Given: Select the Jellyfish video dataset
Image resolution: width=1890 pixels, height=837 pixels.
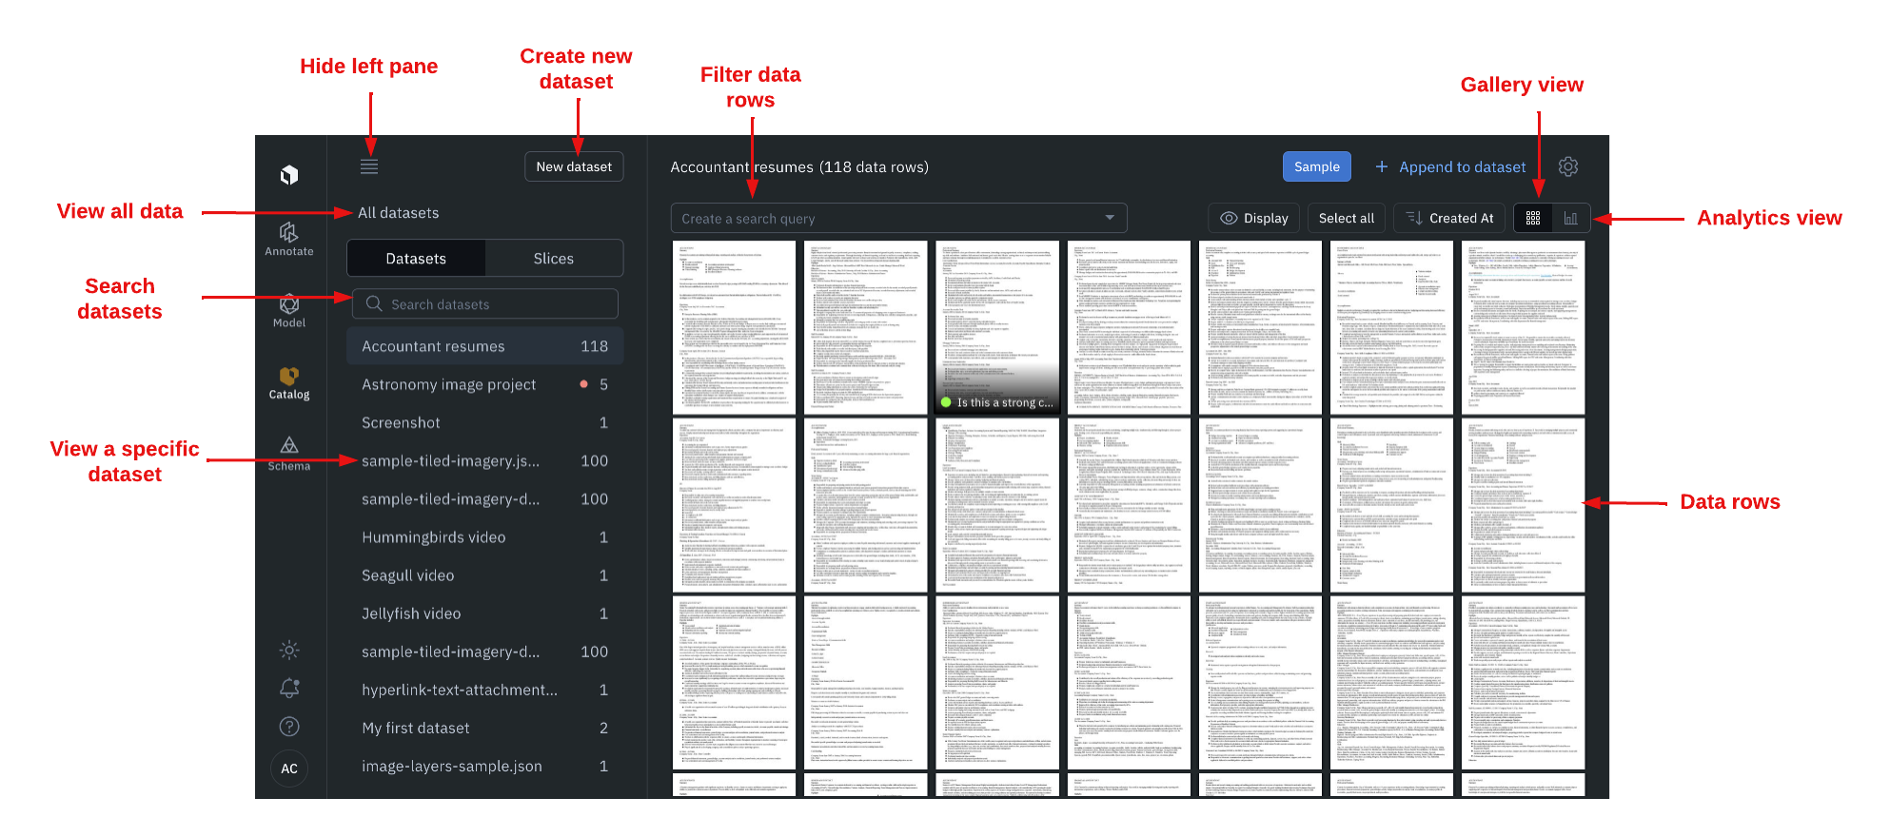Looking at the screenshot, I should click(x=485, y=613).
